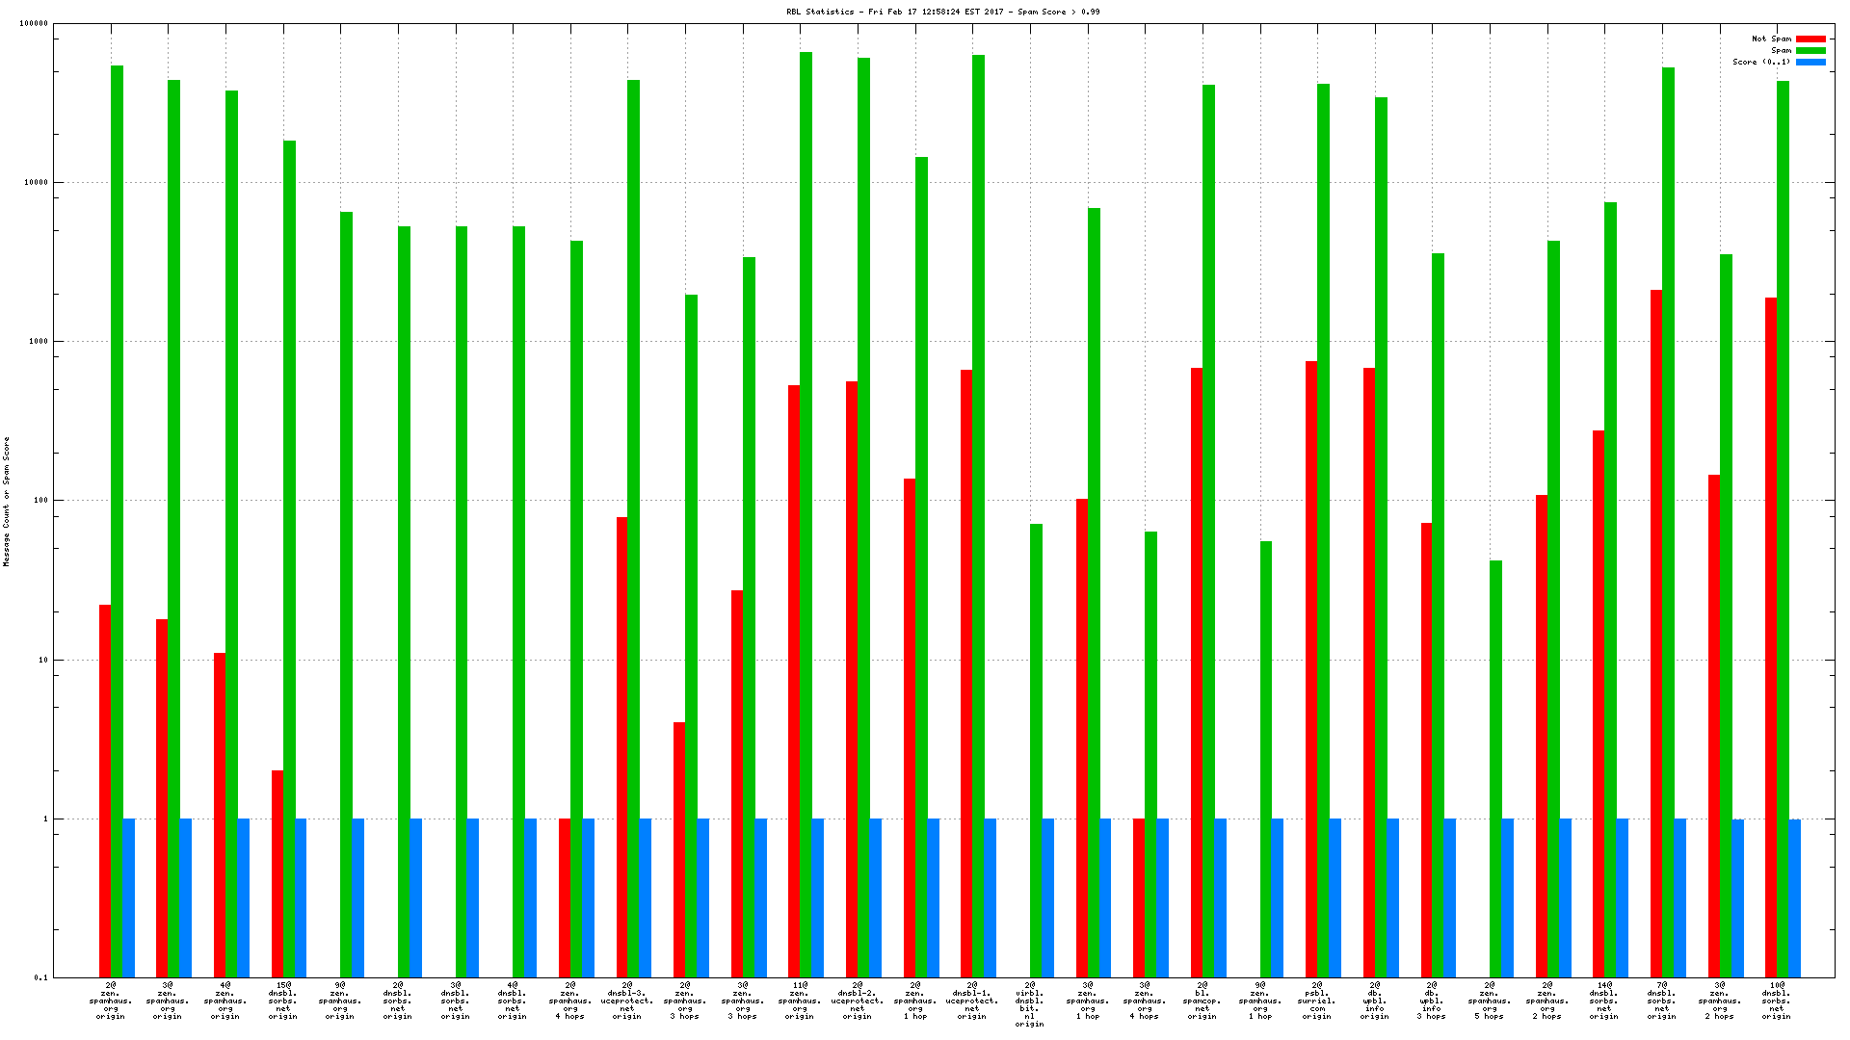Click the 'Not Spam' legend text
Screen dimensions: 1850x1040
tap(1771, 39)
